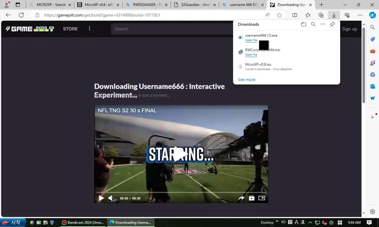379x227 pixels.
Task: Switch to MICROXP - Search tab
Action: pos(50,5)
